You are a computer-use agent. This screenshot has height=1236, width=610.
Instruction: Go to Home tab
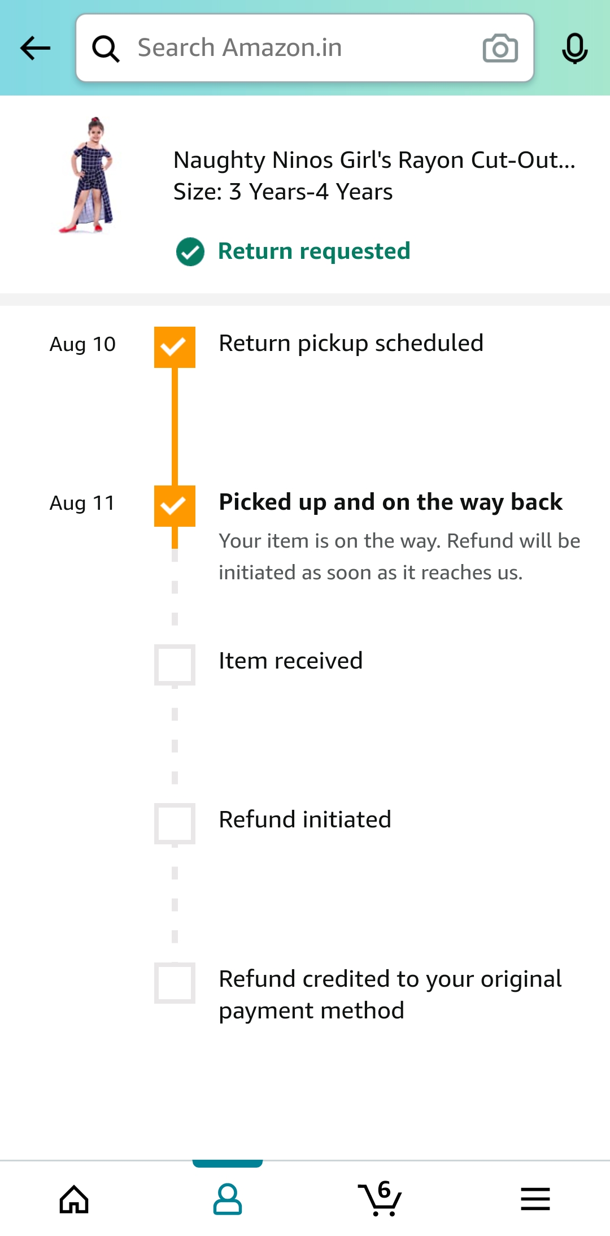click(x=74, y=1199)
